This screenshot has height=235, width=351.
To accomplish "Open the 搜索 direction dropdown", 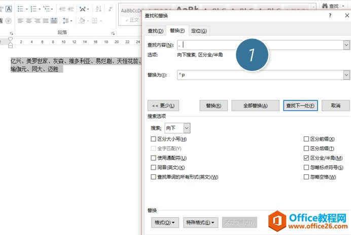I will [187, 128].
